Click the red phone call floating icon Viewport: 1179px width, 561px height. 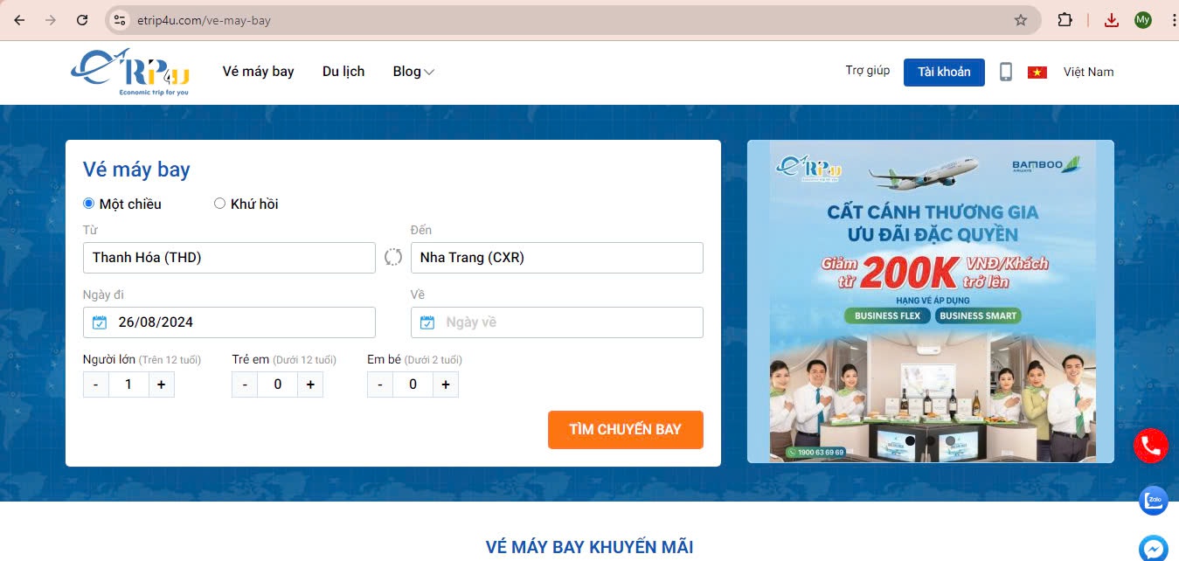coord(1150,446)
